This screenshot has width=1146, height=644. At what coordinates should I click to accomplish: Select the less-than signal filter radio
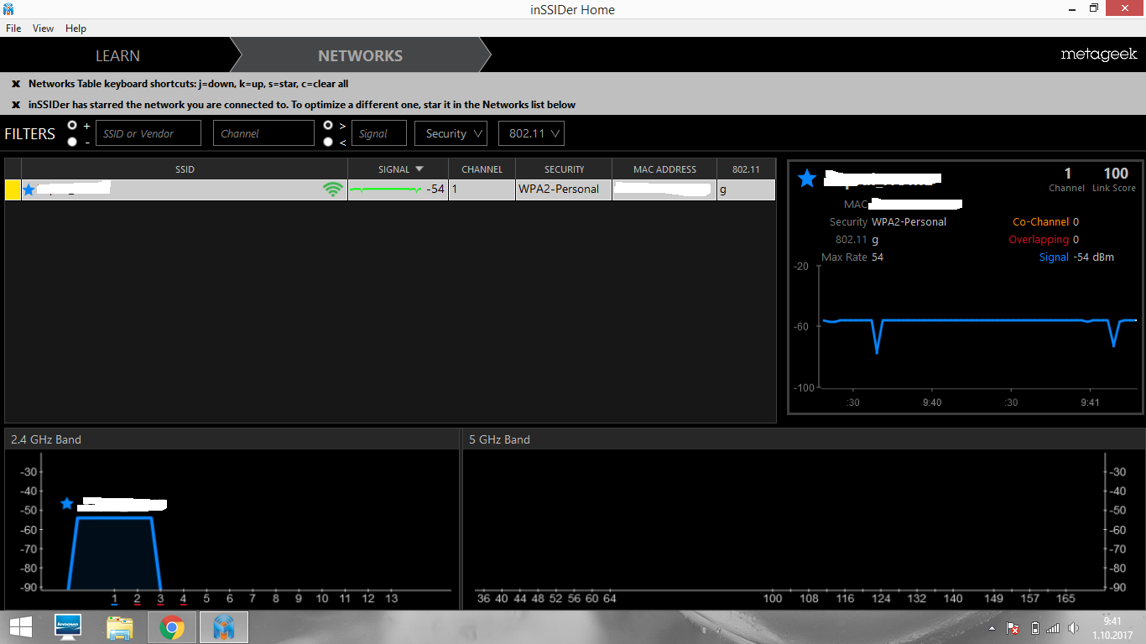pos(329,142)
